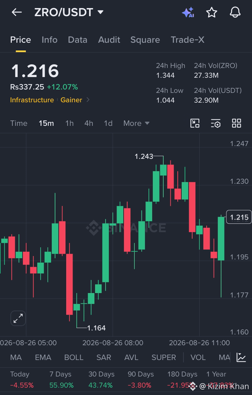Add ZRO/USDT to favorites with star

[211, 12]
